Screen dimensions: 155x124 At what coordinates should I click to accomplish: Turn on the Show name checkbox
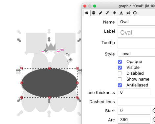120,79
